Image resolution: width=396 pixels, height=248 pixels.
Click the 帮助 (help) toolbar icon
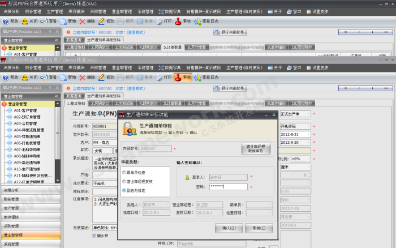(11, 77)
